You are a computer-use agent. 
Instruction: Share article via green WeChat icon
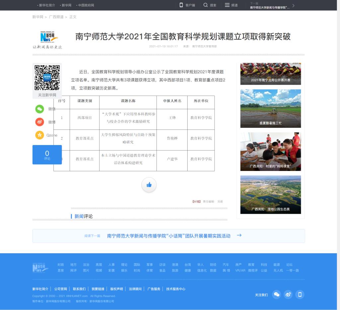[x=40, y=109]
